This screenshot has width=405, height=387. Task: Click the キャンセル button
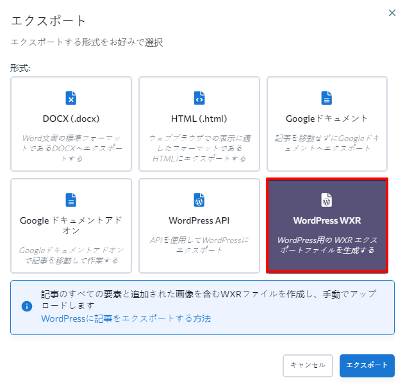click(308, 366)
